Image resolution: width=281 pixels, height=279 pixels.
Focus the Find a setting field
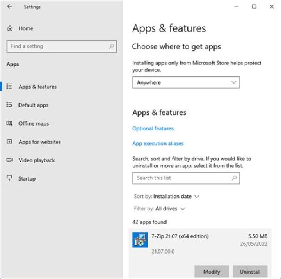(x=62, y=46)
